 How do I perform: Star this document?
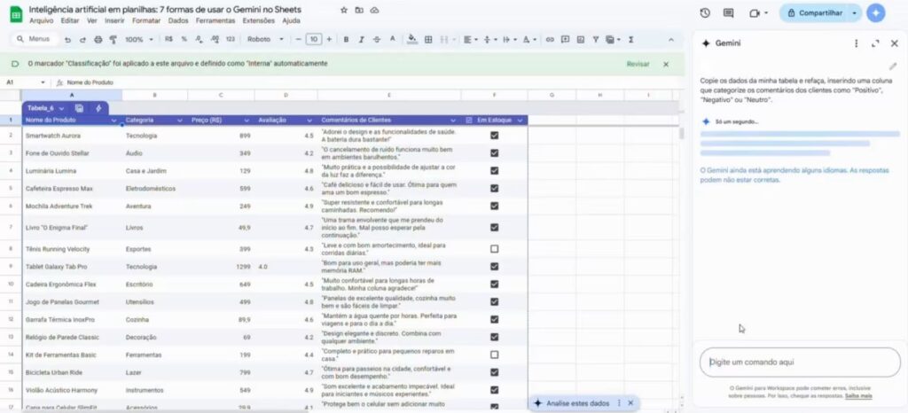[344, 11]
